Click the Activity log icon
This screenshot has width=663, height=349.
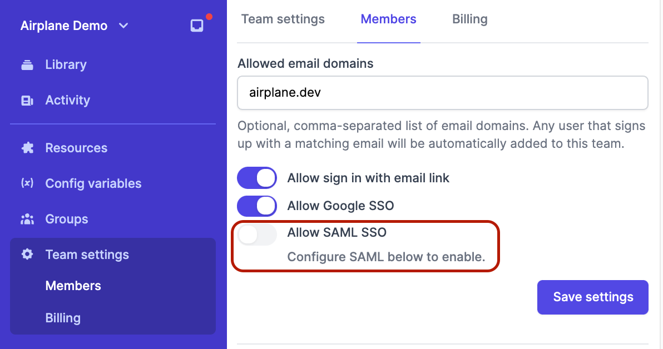(27, 100)
